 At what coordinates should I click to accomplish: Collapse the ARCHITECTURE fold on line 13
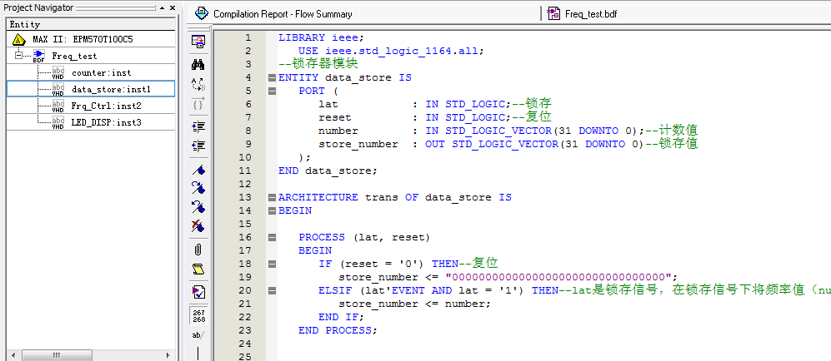point(273,198)
